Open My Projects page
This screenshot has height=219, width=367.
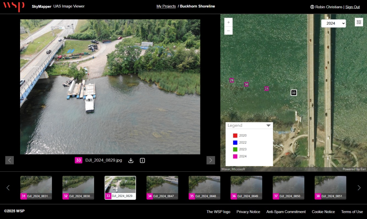166,6
